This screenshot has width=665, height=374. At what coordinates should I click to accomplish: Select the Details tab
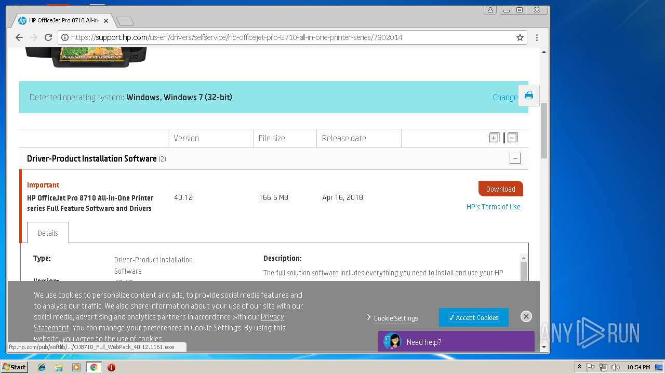tap(48, 233)
